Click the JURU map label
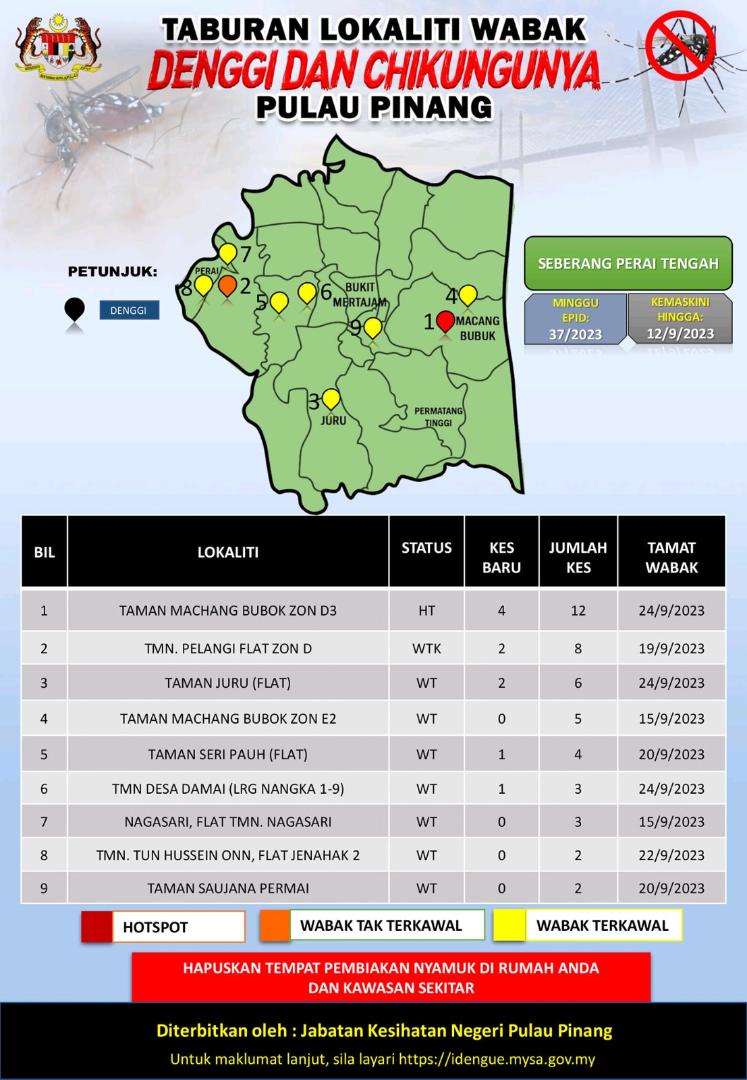 tap(333, 421)
